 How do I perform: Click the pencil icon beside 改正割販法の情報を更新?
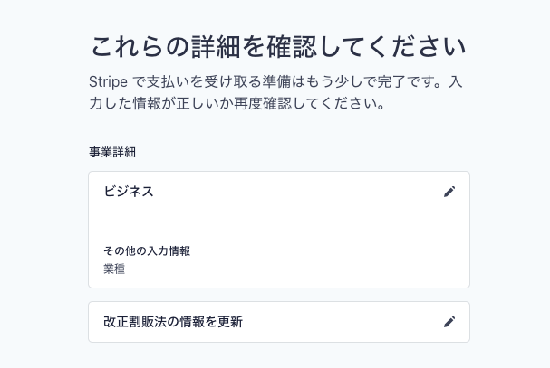click(x=449, y=322)
